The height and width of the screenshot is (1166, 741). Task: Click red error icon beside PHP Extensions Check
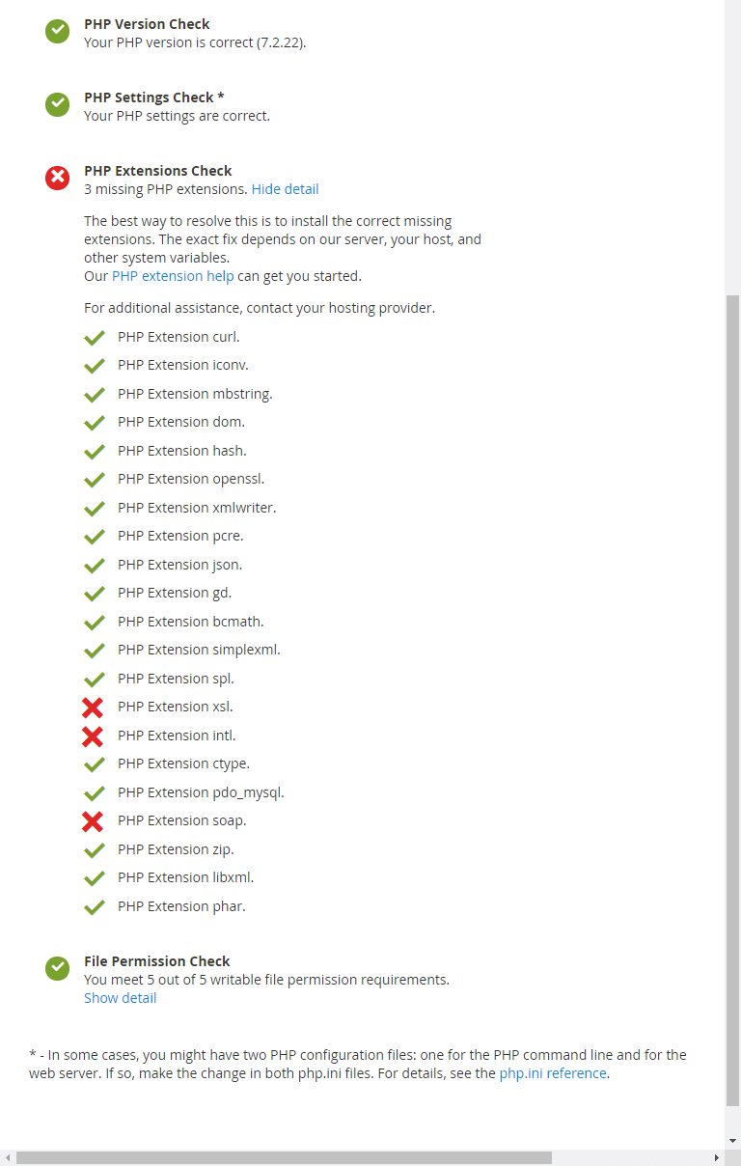[57, 179]
